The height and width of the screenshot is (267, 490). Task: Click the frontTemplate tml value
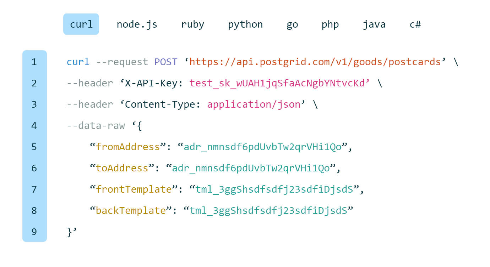[x=274, y=189]
